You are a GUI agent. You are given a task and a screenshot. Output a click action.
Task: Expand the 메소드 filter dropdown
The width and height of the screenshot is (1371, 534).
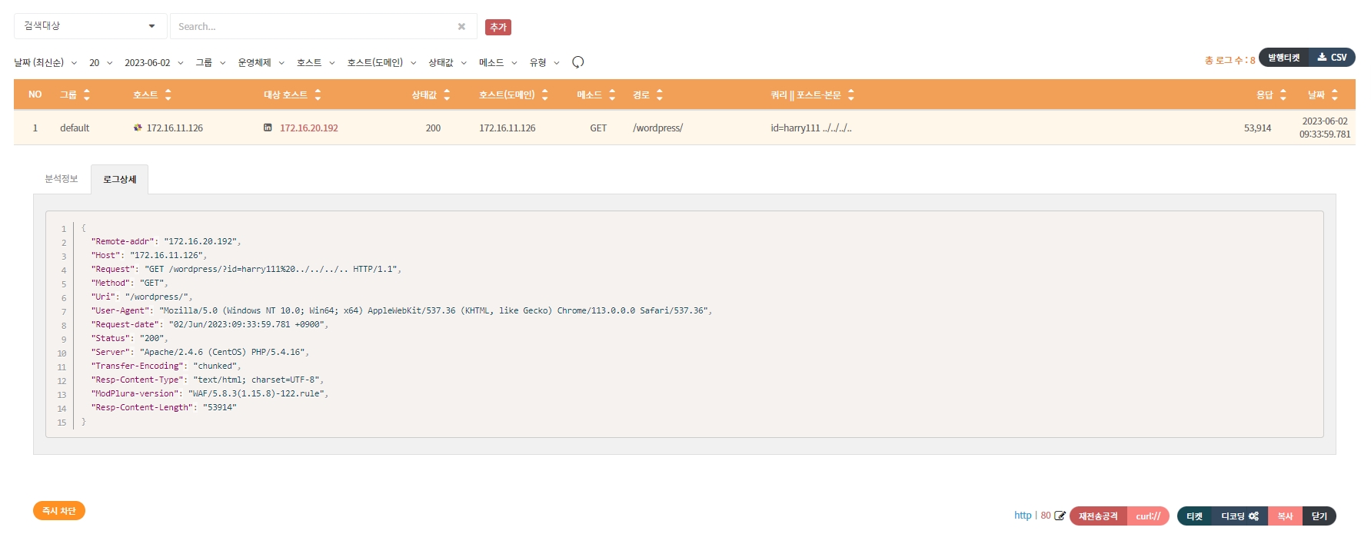point(497,62)
